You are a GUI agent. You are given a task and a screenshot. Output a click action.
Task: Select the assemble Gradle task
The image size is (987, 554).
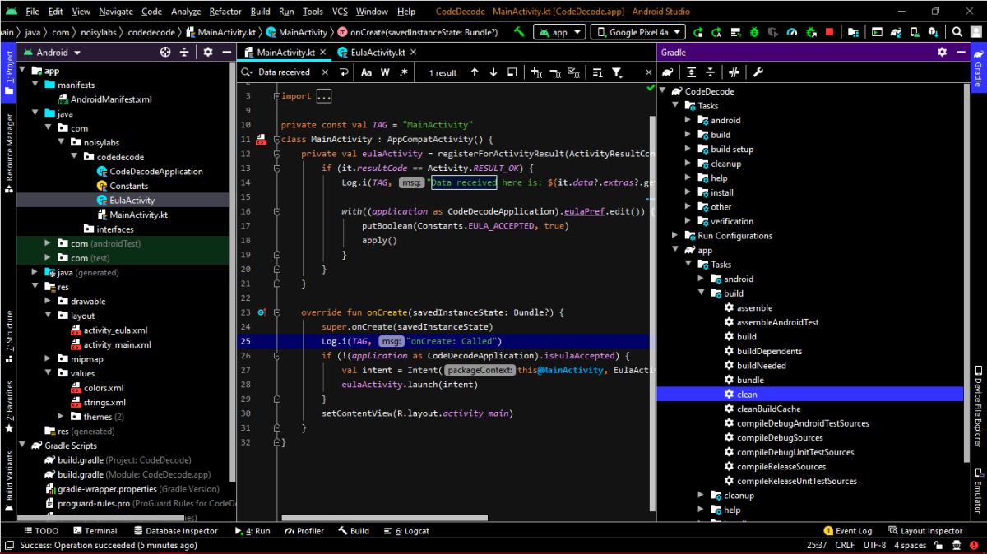point(748,308)
